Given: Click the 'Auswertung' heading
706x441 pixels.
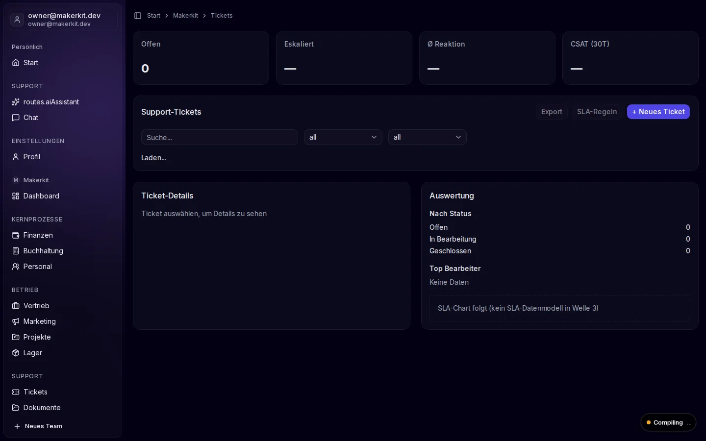Looking at the screenshot, I should pos(452,196).
